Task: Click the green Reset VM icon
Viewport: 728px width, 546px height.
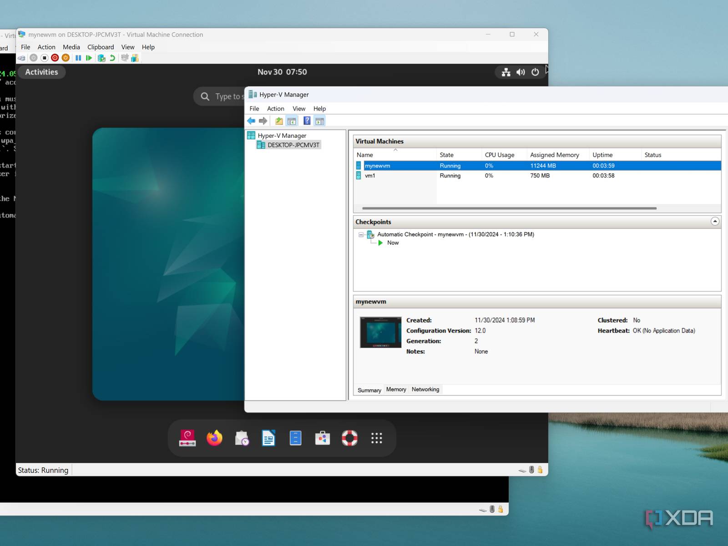Action: point(89,58)
